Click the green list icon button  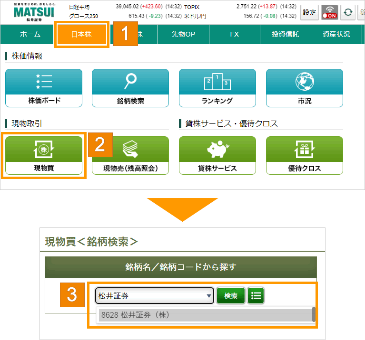point(256,296)
